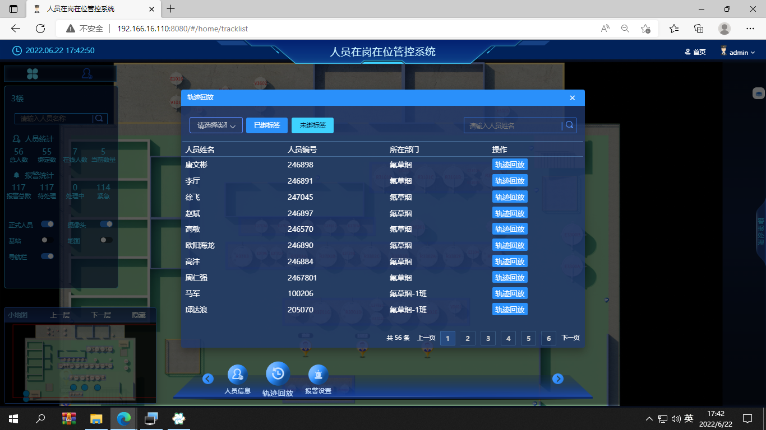
Task: Click 下一页 to go to next page
Action: (x=570, y=338)
